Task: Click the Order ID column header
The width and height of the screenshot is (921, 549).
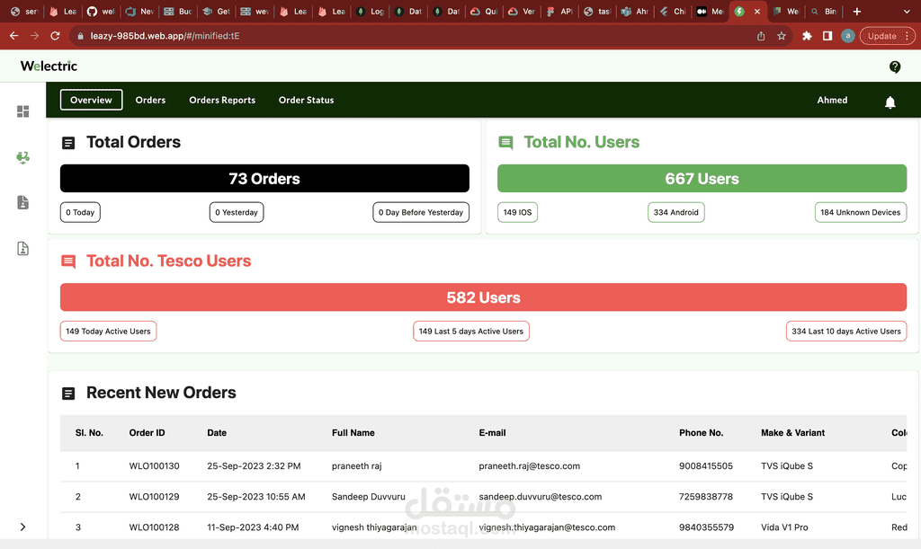Action: pos(147,433)
